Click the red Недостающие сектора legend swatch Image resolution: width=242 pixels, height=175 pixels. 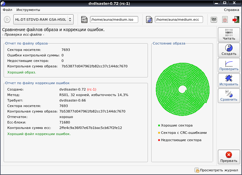(159, 140)
